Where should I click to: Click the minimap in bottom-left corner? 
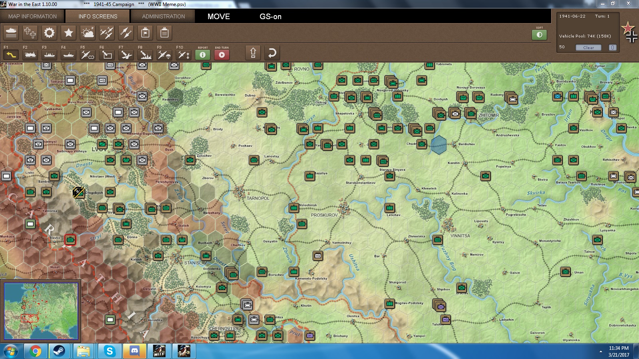(41, 311)
